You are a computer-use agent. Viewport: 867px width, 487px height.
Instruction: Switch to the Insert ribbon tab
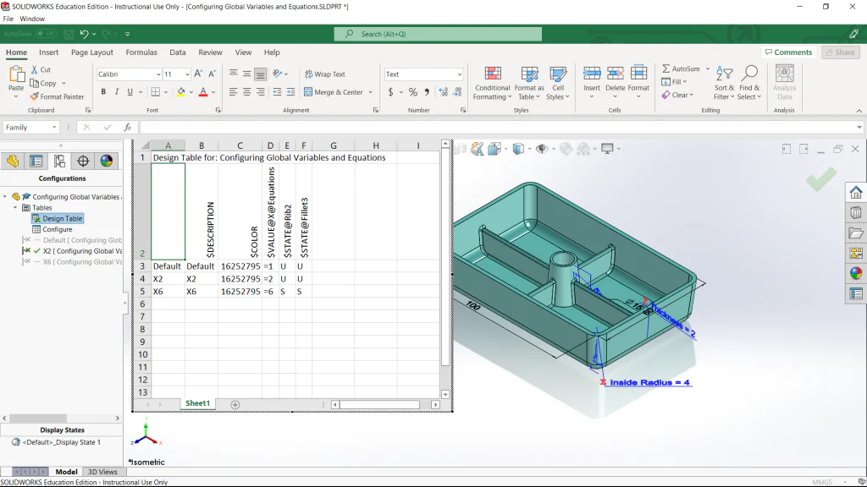pos(48,52)
